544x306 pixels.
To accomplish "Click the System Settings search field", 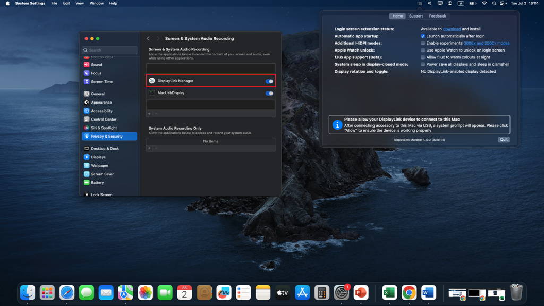I will pyautogui.click(x=109, y=50).
